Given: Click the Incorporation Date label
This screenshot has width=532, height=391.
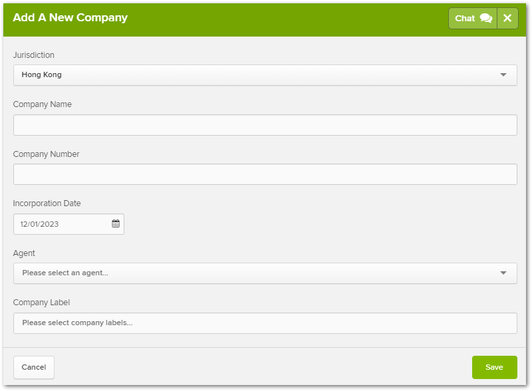Looking at the screenshot, I should click(x=47, y=203).
